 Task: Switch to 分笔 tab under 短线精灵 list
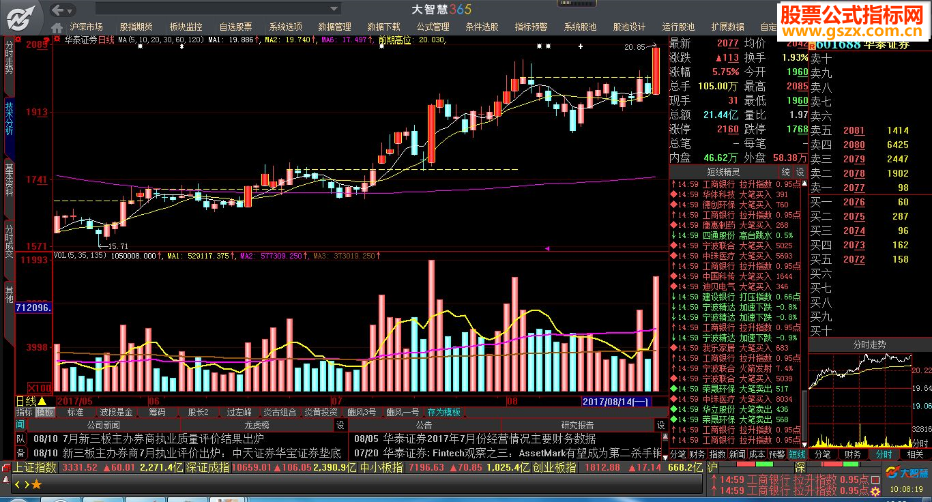click(678, 454)
